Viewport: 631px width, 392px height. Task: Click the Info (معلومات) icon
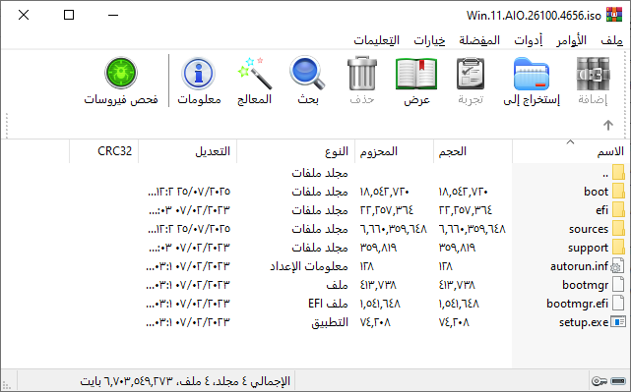pos(199,74)
